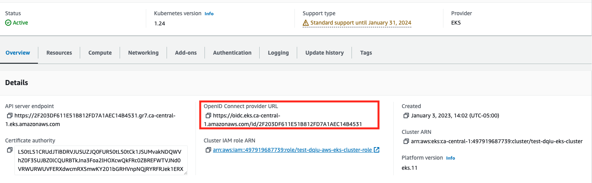Screen dimensions: 592x183
Task: Click external link icon beside IAM role
Action: (x=377, y=150)
